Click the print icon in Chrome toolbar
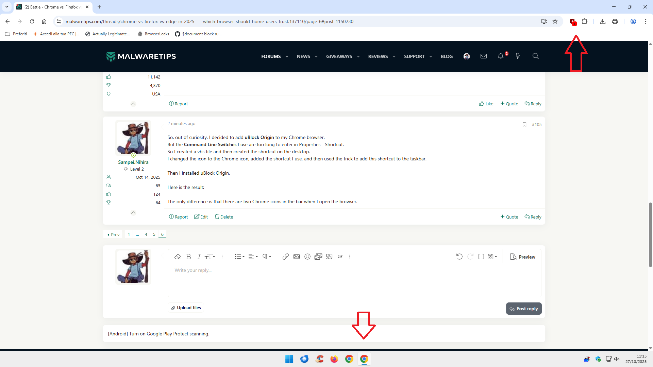Screen dimensions: 653x367 tap(615, 21)
